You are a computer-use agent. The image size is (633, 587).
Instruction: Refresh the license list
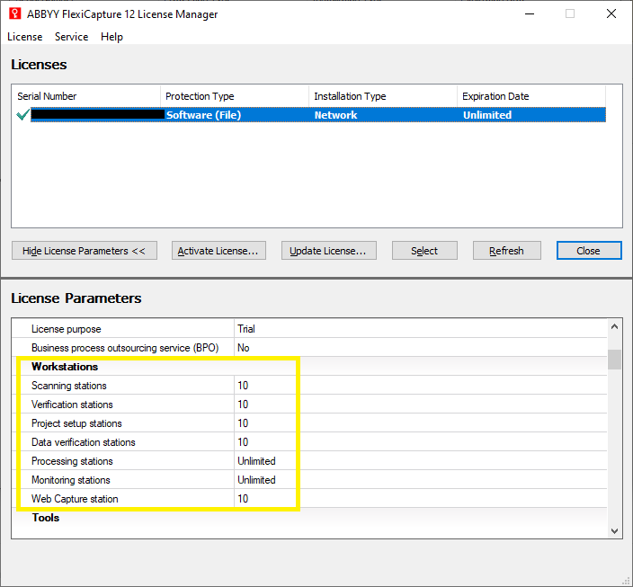[506, 251]
